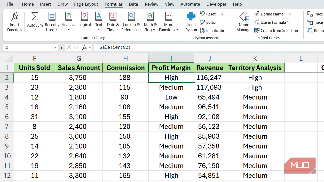Click the AutoSum sigma icon
Viewport: 324px width, 182px height.
click(35, 16)
